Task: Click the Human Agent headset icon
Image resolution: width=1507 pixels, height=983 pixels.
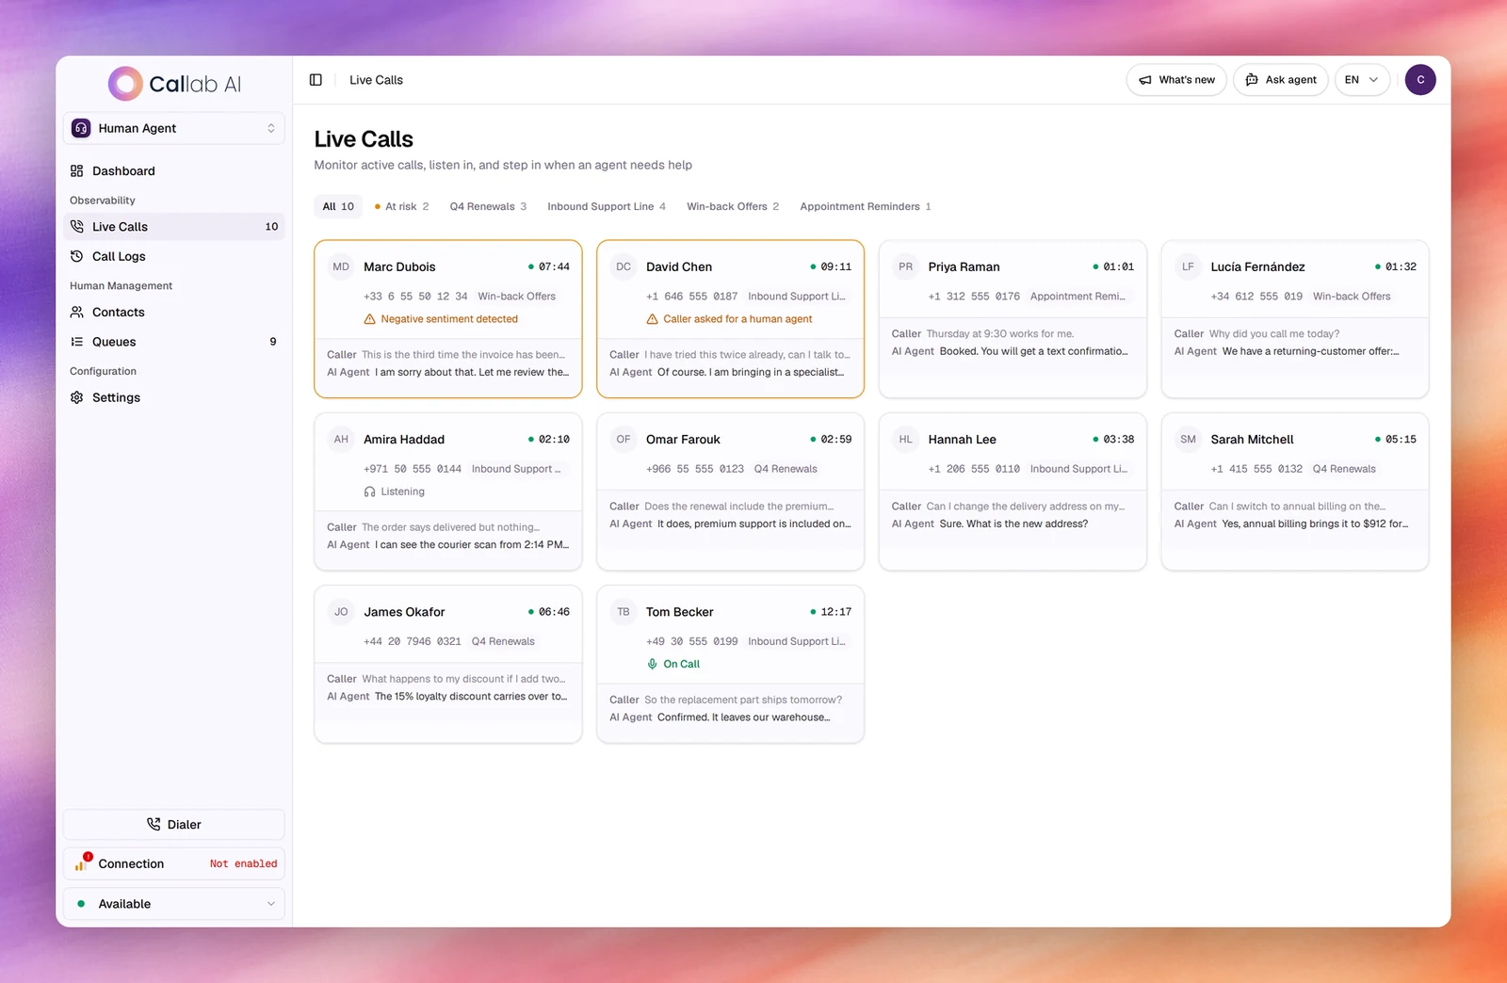Action: tap(81, 128)
